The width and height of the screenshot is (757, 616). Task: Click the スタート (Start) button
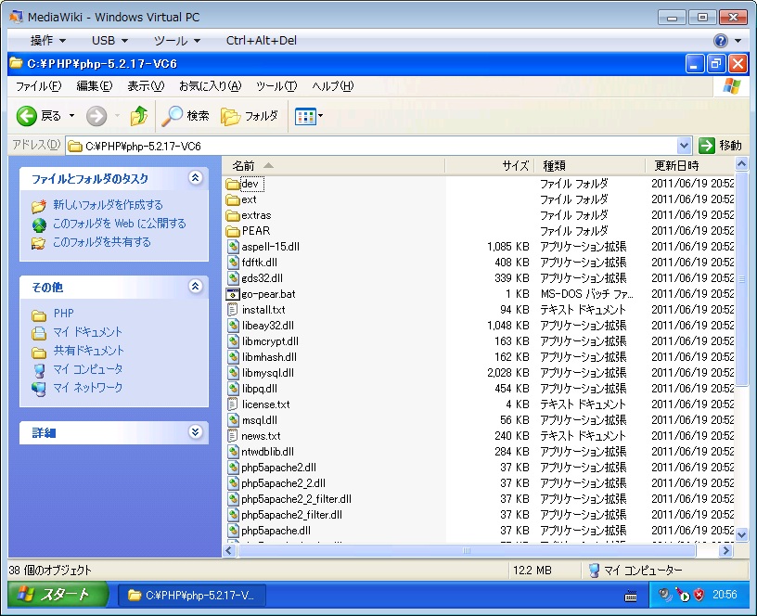58,595
